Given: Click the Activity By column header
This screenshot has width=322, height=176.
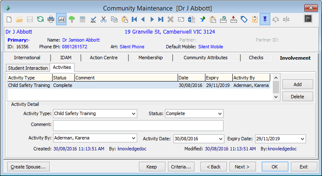Looking at the screenshot, I should 251,78.
